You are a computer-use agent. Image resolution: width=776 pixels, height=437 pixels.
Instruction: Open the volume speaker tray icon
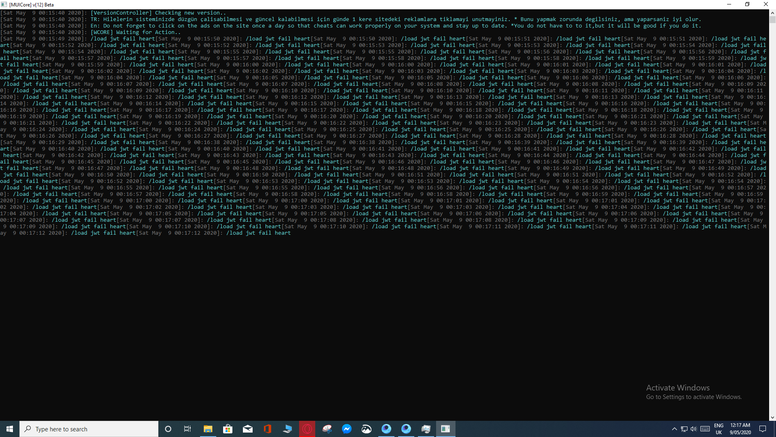(x=694, y=429)
